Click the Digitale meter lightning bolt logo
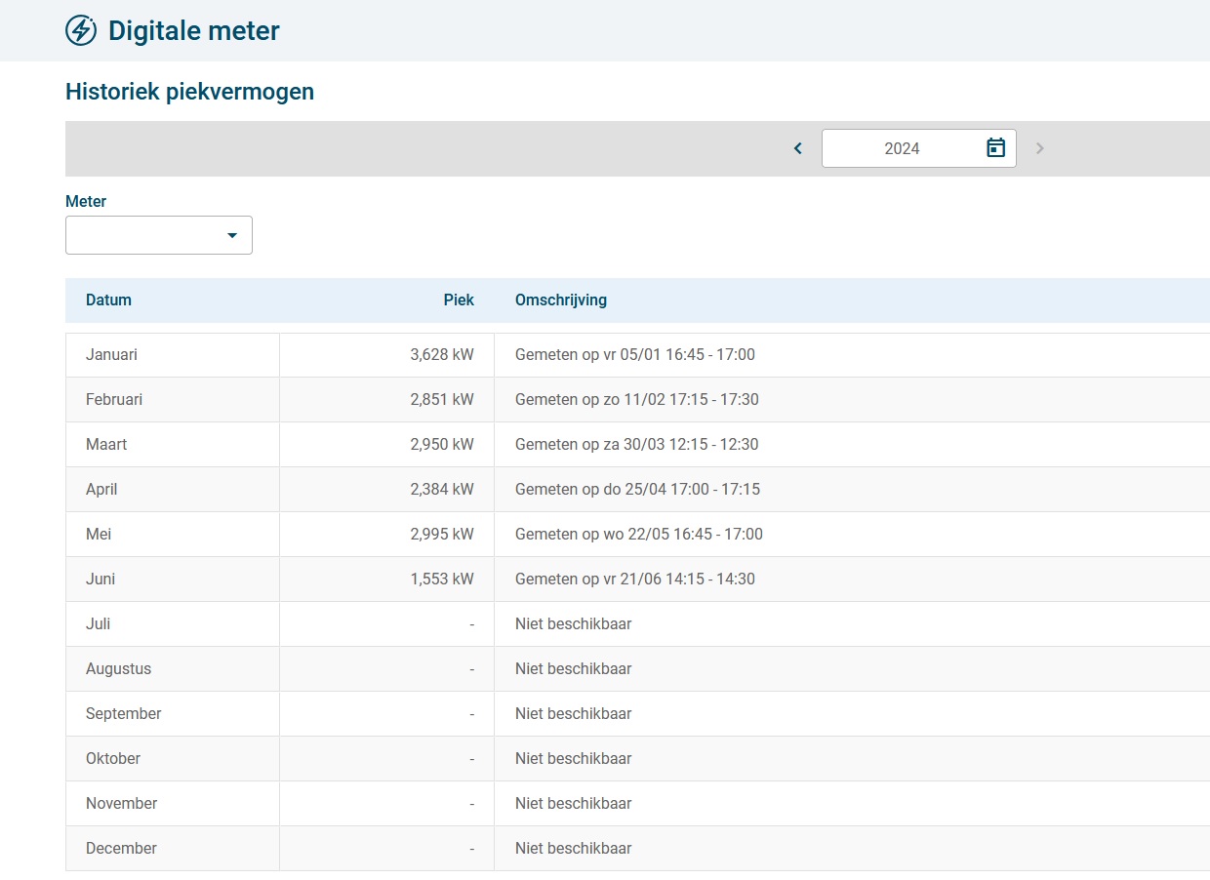The height and width of the screenshot is (880, 1210). pyautogui.click(x=81, y=30)
